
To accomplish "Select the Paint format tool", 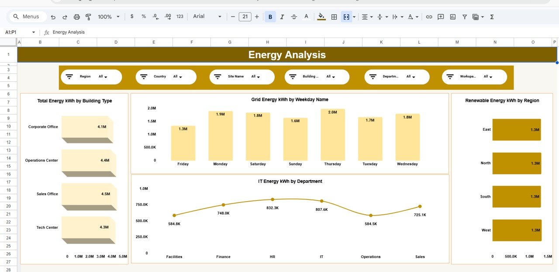I will click(x=88, y=16).
